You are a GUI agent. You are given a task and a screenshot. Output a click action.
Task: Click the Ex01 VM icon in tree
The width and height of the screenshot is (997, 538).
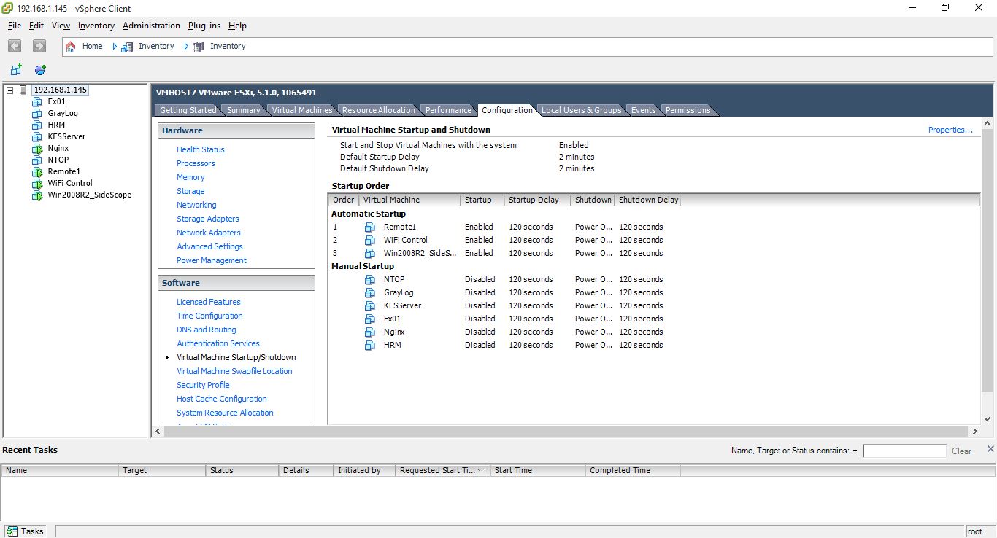pos(37,101)
